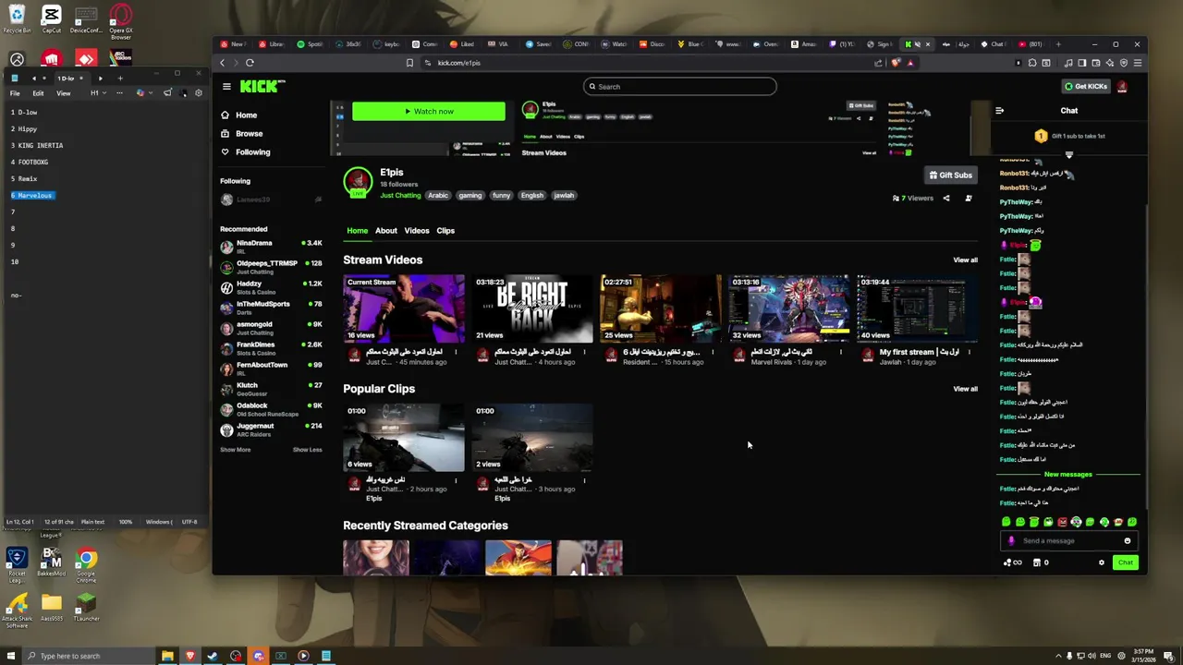The image size is (1183, 665).
Task: Click Show More under Recommended
Action: pos(235,450)
